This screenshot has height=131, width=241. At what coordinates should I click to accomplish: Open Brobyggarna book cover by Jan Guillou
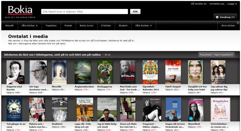click(x=105, y=72)
